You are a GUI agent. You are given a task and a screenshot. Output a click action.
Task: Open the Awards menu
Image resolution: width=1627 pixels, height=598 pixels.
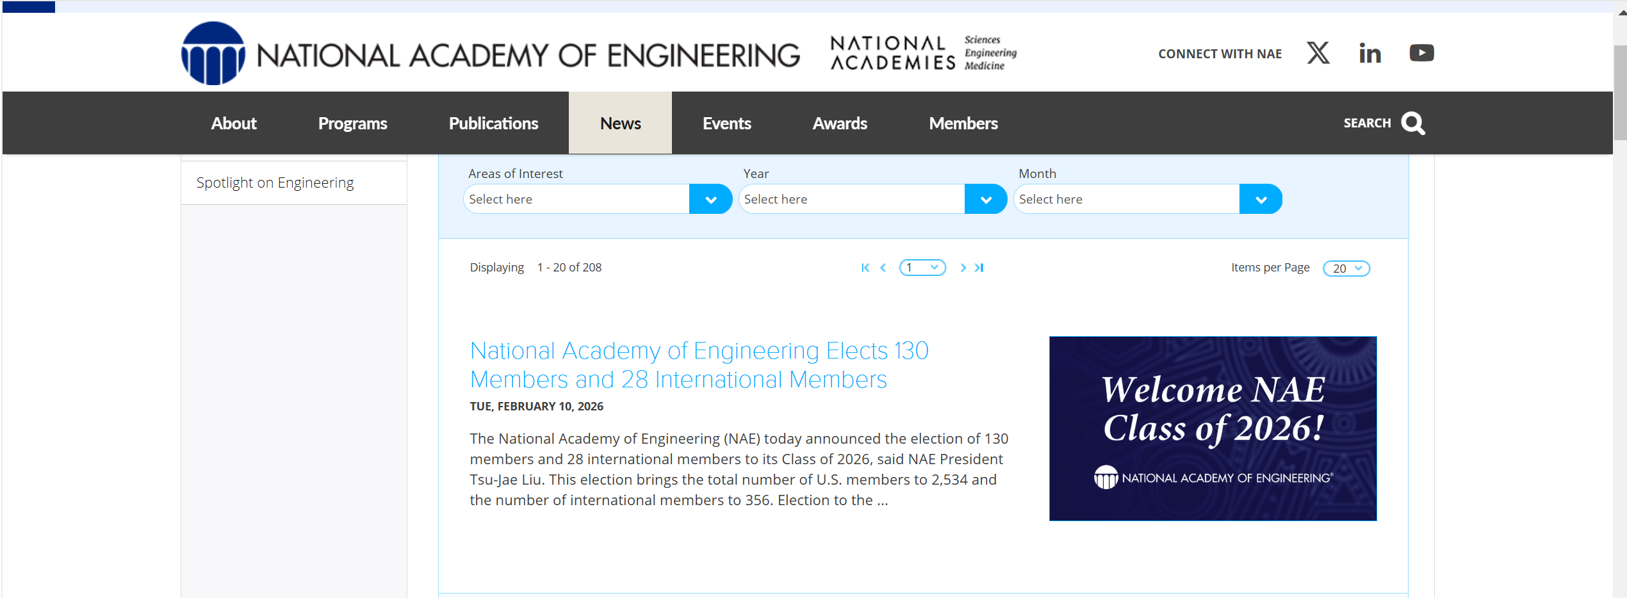(x=840, y=123)
